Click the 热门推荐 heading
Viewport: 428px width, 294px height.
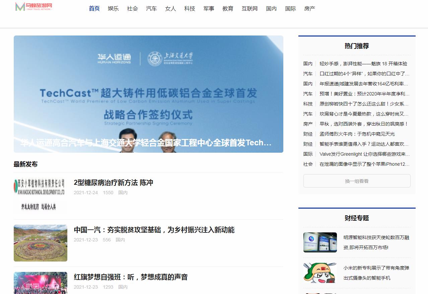[357, 46]
